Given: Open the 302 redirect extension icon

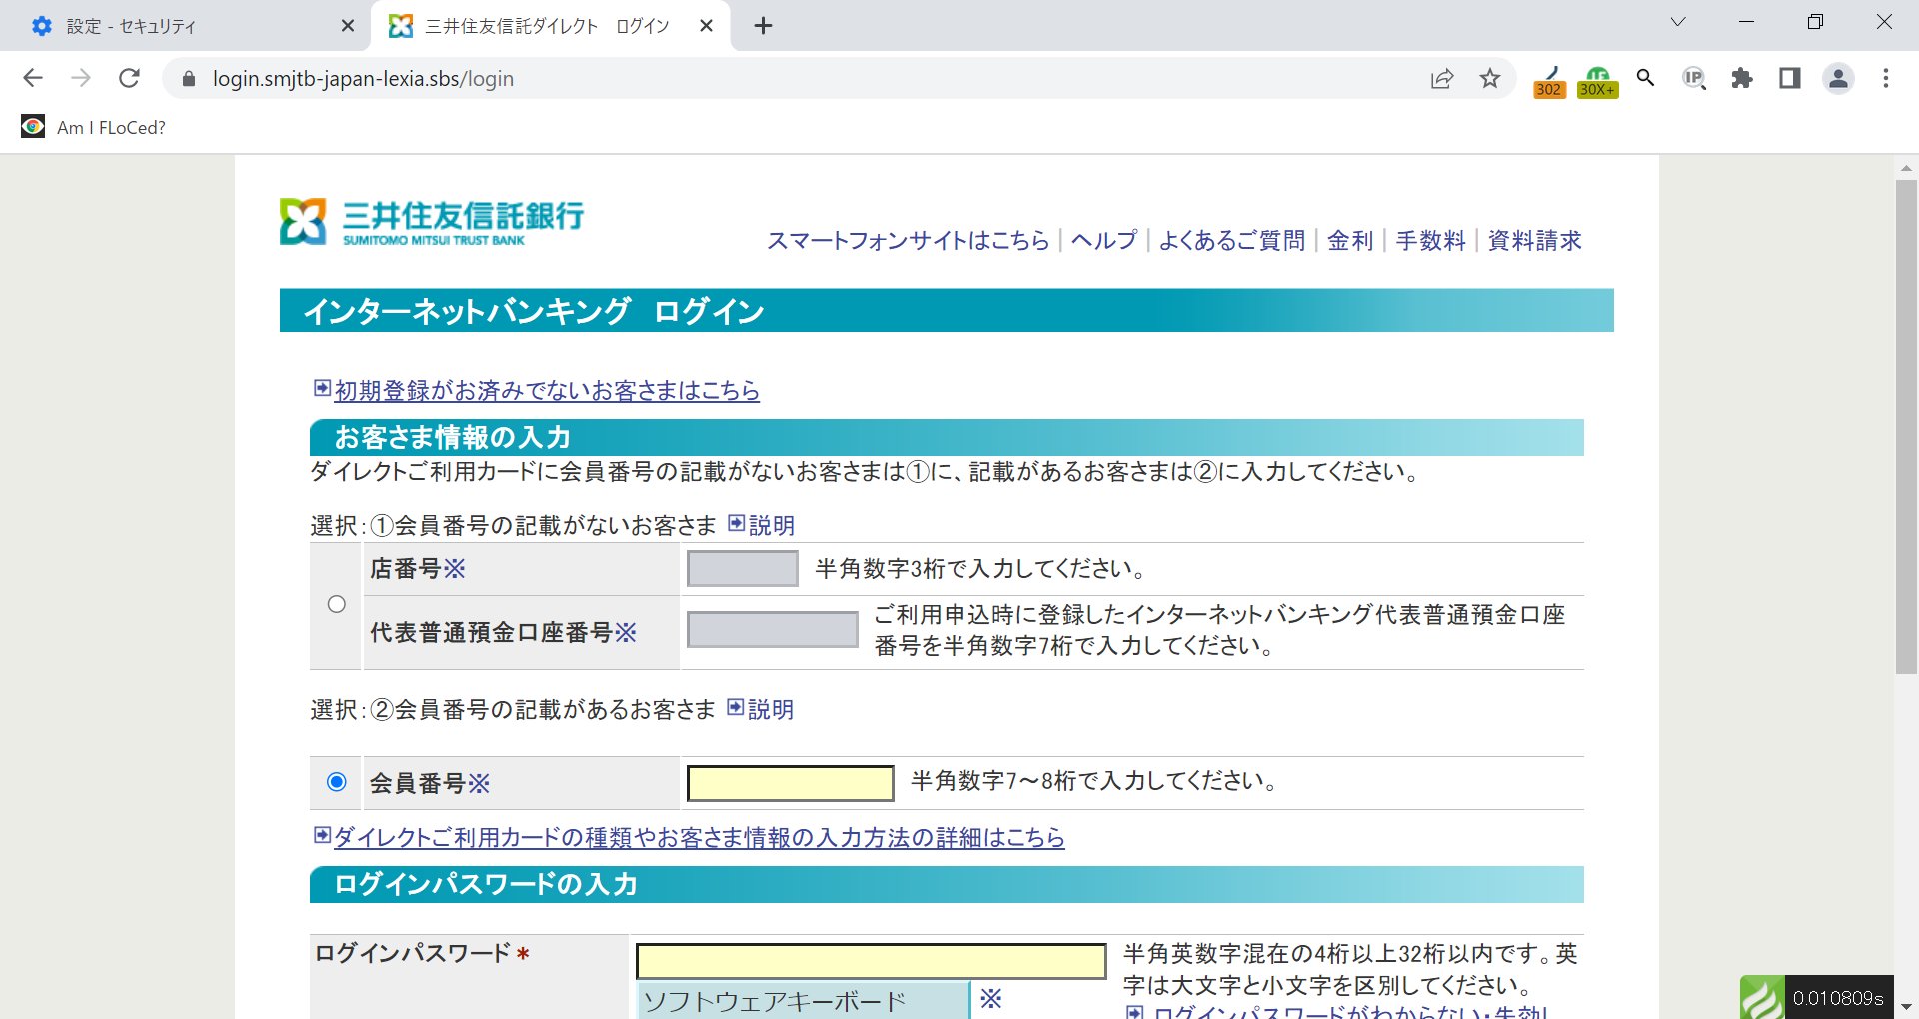Looking at the screenshot, I should [1549, 81].
